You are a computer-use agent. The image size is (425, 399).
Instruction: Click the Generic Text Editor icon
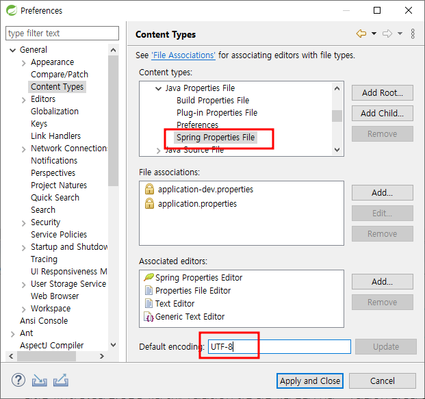tap(149, 317)
